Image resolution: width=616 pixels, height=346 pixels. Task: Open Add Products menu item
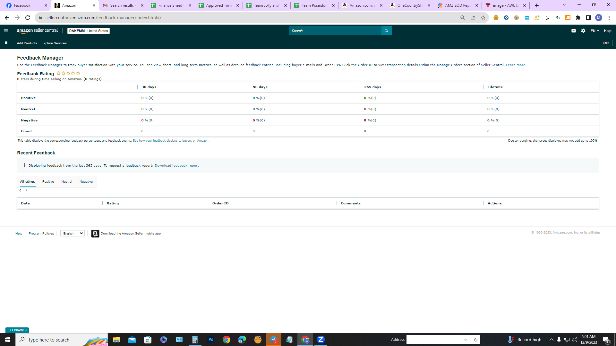pos(27,43)
